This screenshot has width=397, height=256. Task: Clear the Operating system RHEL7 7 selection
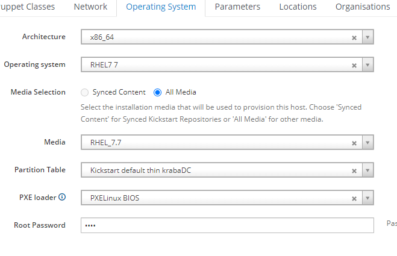tap(354, 65)
